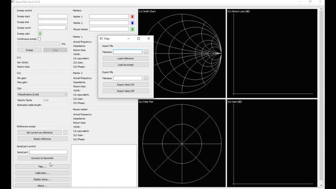The width and height of the screenshot is (336, 189).
Task: Click the blue Marker 2 color swatch
Action: point(132,23)
